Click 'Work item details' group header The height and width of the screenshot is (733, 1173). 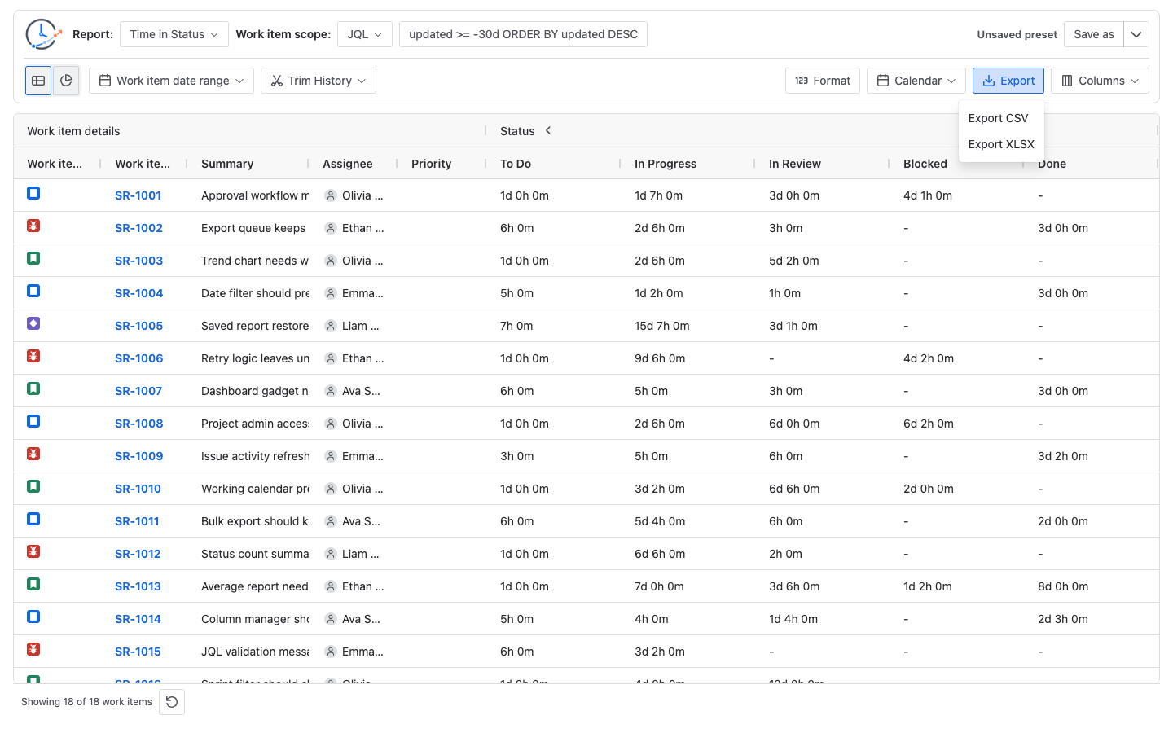pos(73,131)
